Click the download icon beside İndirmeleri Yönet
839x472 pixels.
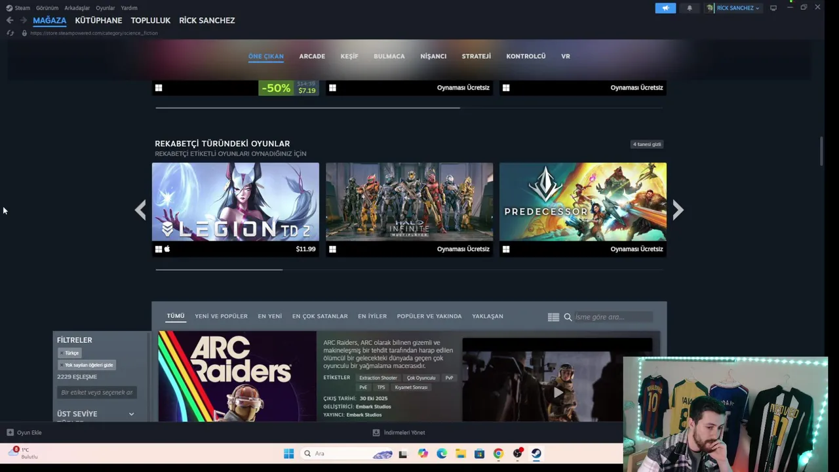click(376, 433)
